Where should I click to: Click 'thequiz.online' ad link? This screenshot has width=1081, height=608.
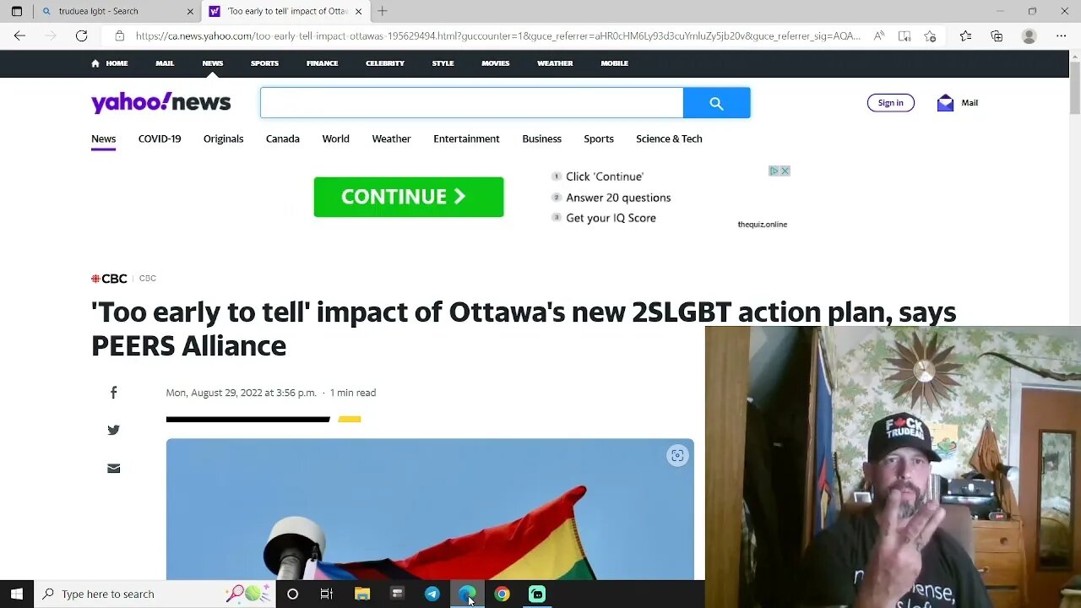tap(762, 225)
